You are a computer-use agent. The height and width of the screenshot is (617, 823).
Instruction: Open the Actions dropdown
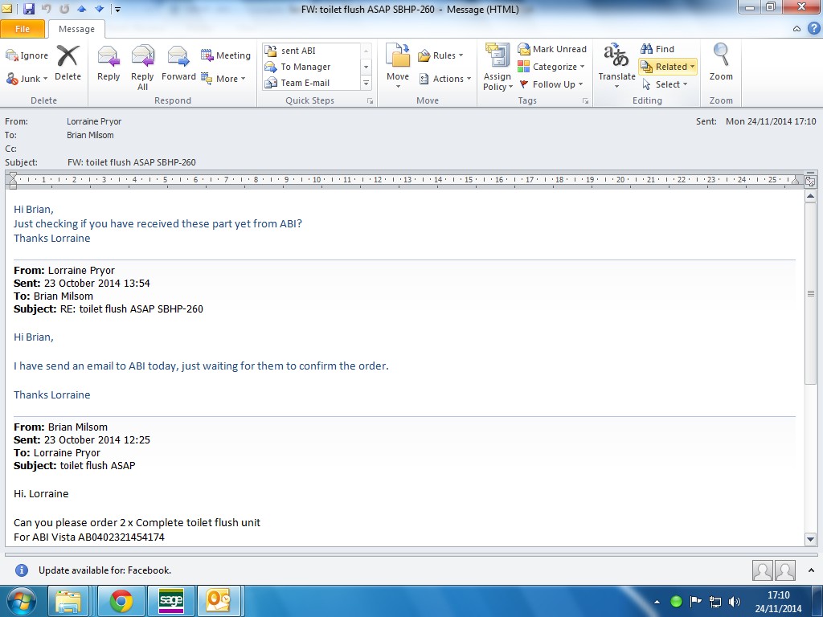tap(445, 79)
